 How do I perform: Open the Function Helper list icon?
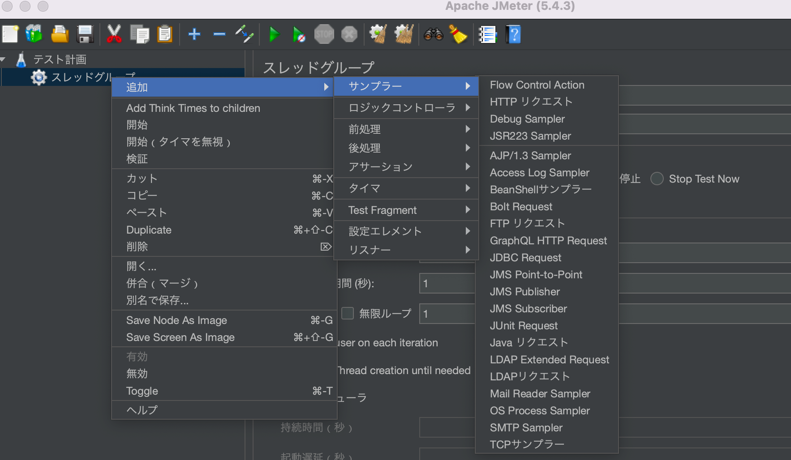pos(487,34)
